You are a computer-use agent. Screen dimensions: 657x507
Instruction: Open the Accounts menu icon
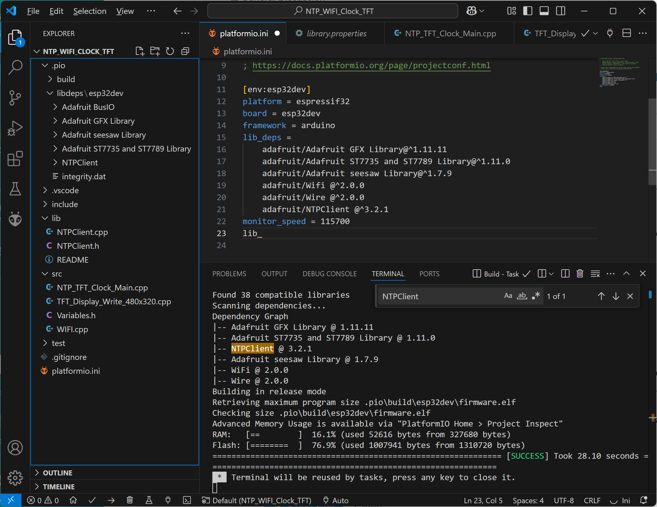15,448
